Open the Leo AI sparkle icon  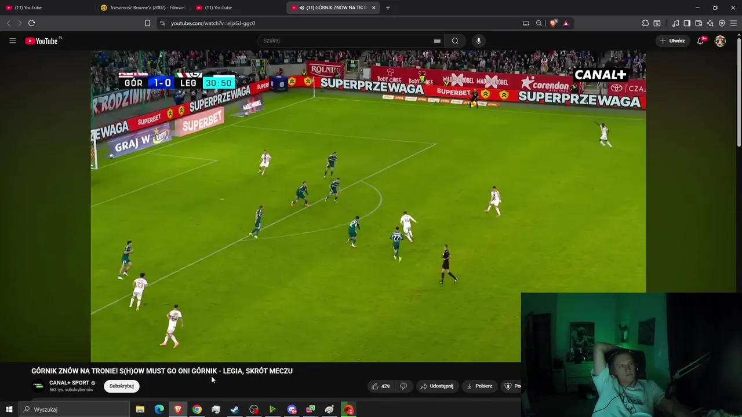pos(710,23)
